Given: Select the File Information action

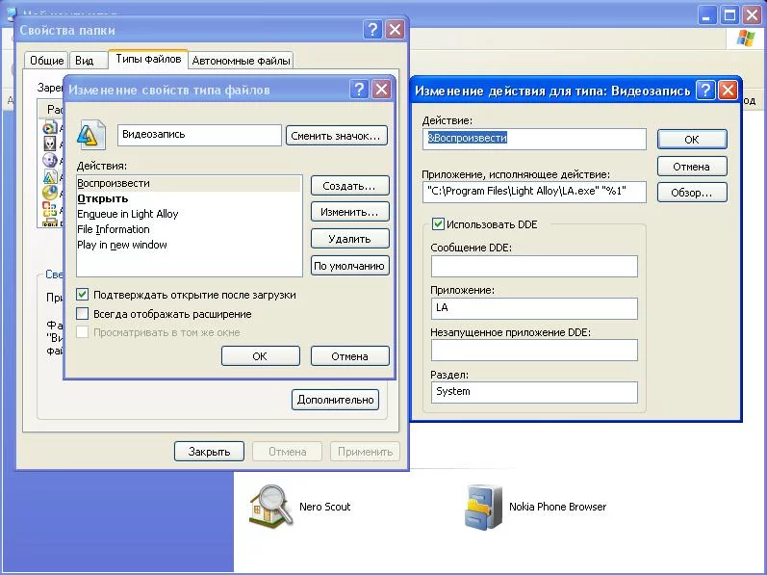Looking at the screenshot, I should 114,229.
